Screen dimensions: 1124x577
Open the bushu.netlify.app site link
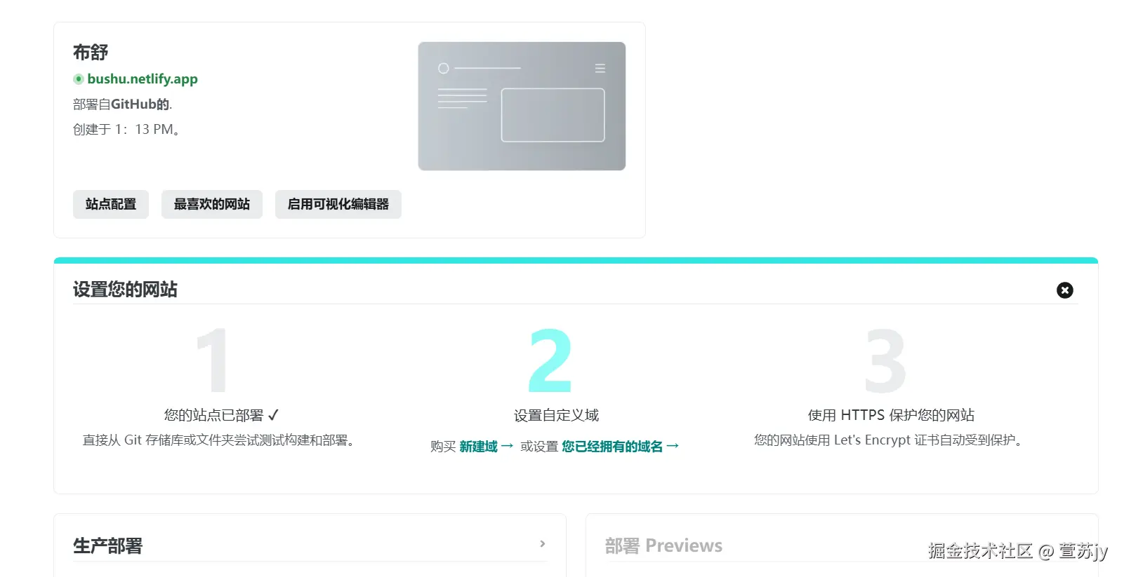(x=143, y=79)
